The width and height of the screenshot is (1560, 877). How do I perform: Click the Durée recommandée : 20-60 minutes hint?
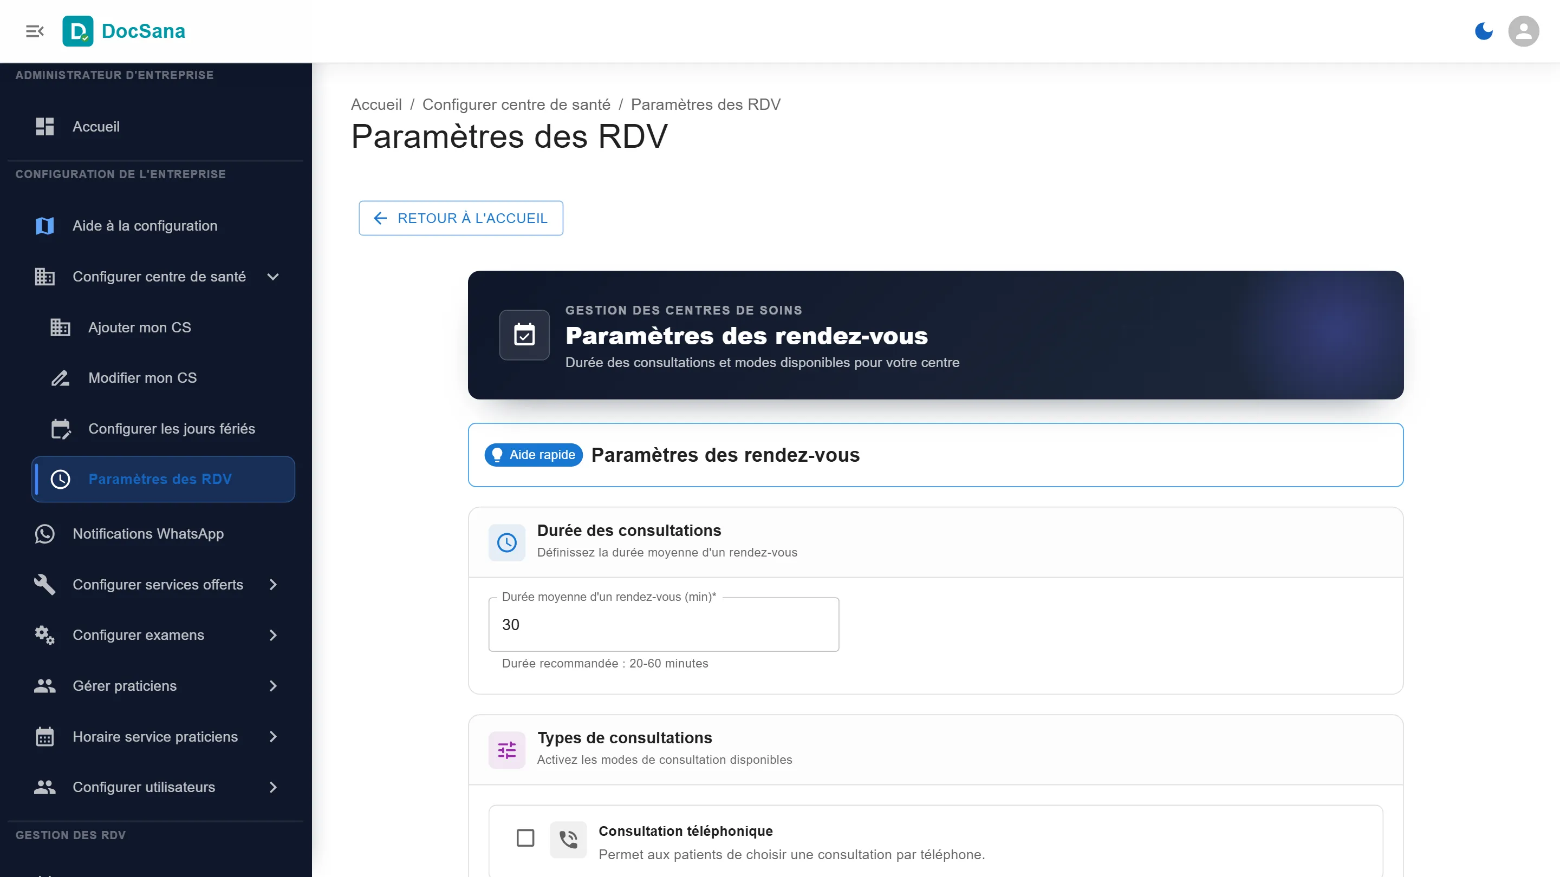pyautogui.click(x=605, y=663)
